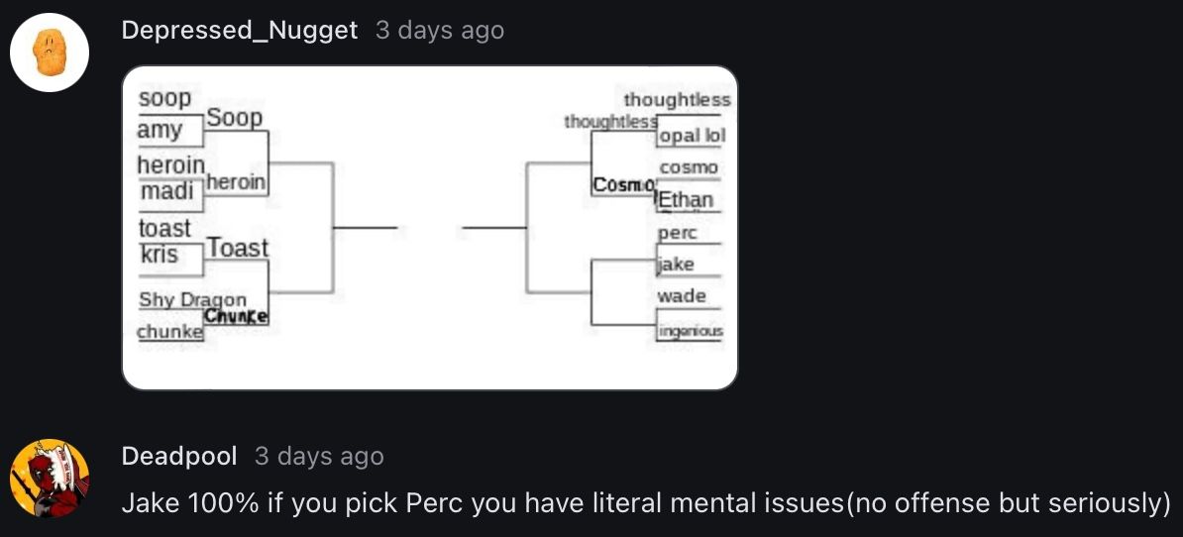Open the Depressed_Nugget username link

(x=239, y=31)
